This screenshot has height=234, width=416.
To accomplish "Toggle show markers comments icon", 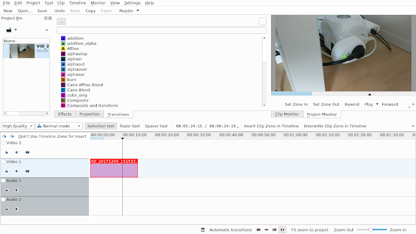I will [274, 229].
